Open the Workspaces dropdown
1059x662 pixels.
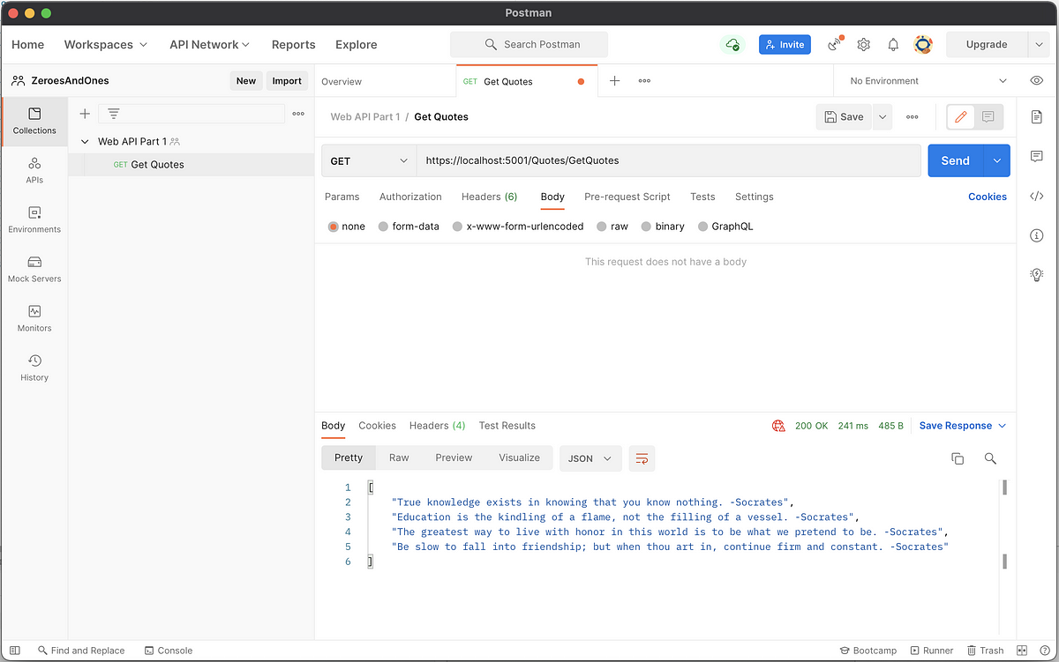click(106, 44)
